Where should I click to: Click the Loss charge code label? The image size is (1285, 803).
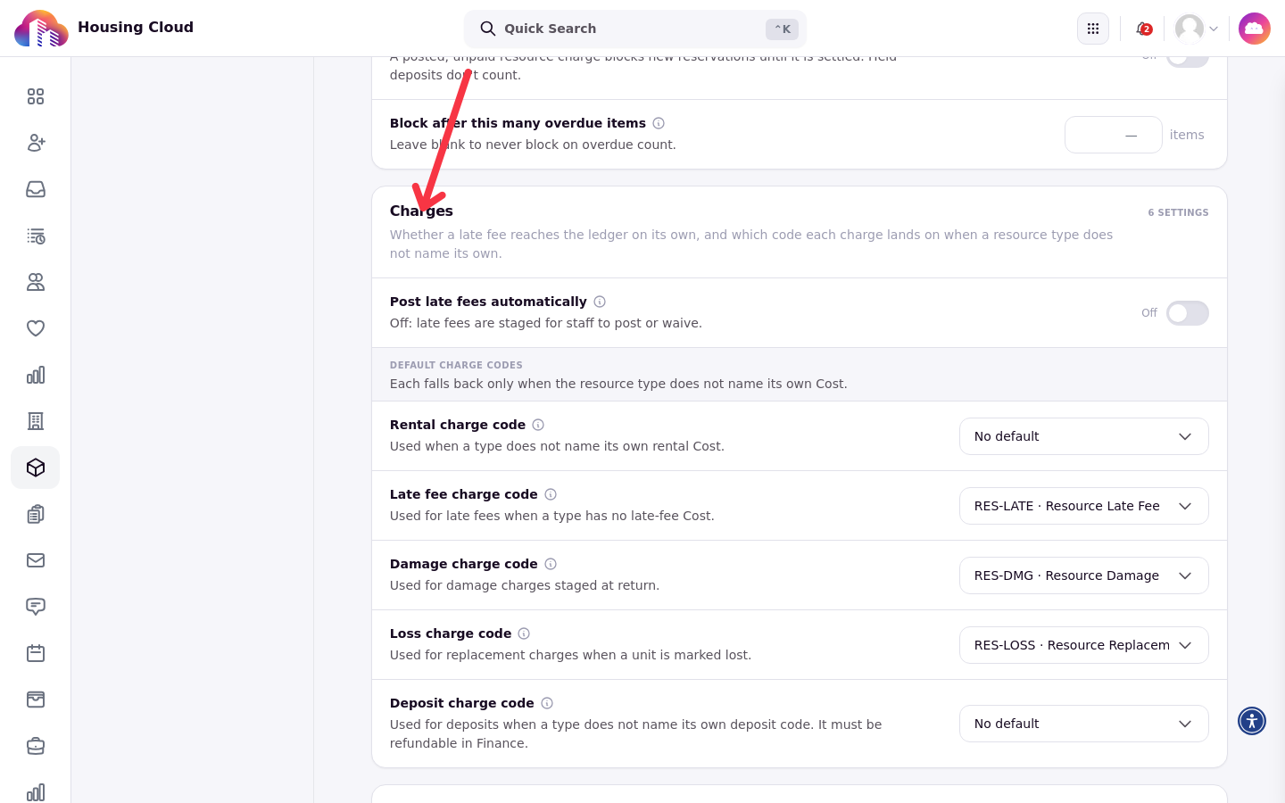click(x=451, y=633)
